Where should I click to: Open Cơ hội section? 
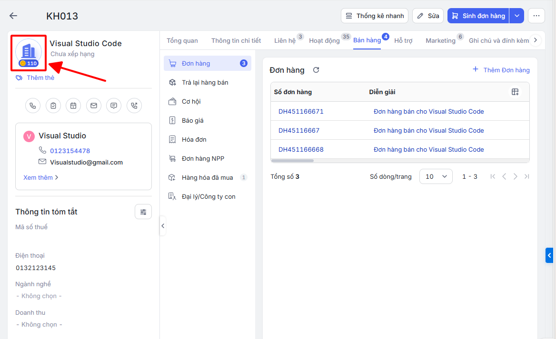coord(208,102)
